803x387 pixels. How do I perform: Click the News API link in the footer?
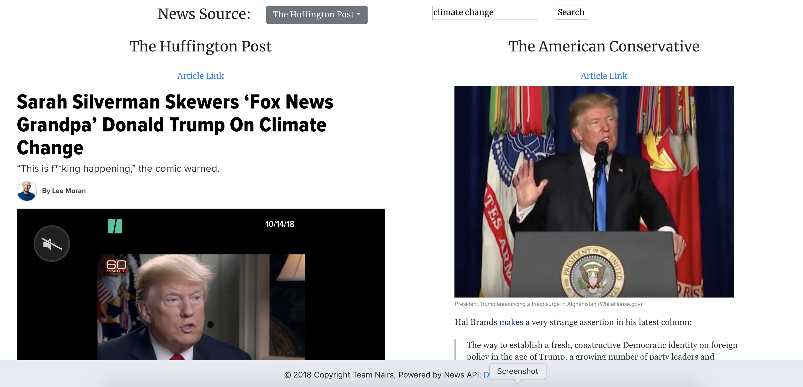[x=486, y=375]
